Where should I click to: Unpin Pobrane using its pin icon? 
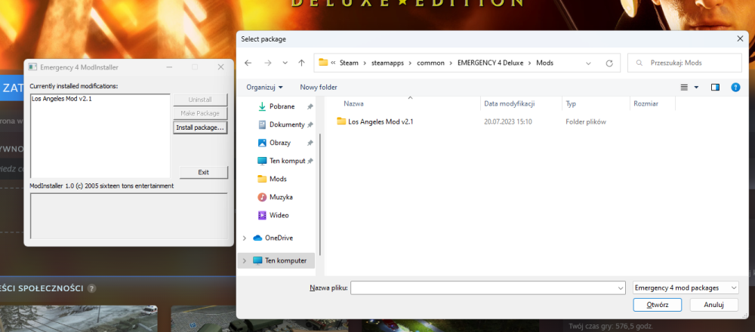click(x=310, y=106)
